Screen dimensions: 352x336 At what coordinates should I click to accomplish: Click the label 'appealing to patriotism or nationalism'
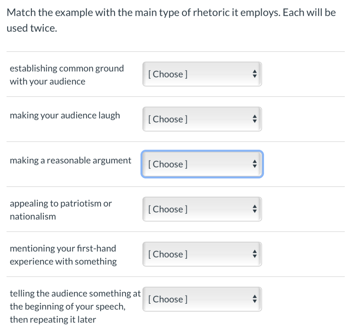60,209
